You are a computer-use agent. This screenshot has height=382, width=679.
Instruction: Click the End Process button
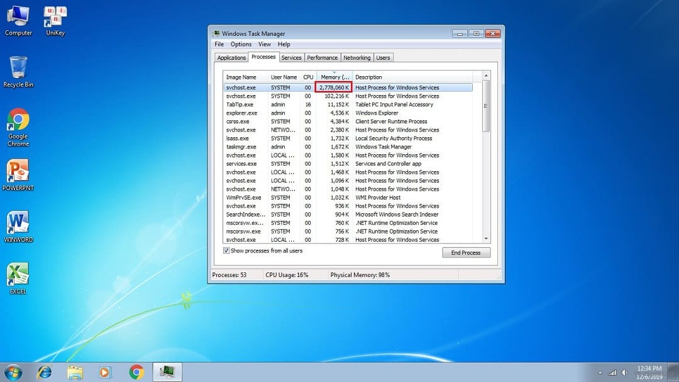coord(466,252)
